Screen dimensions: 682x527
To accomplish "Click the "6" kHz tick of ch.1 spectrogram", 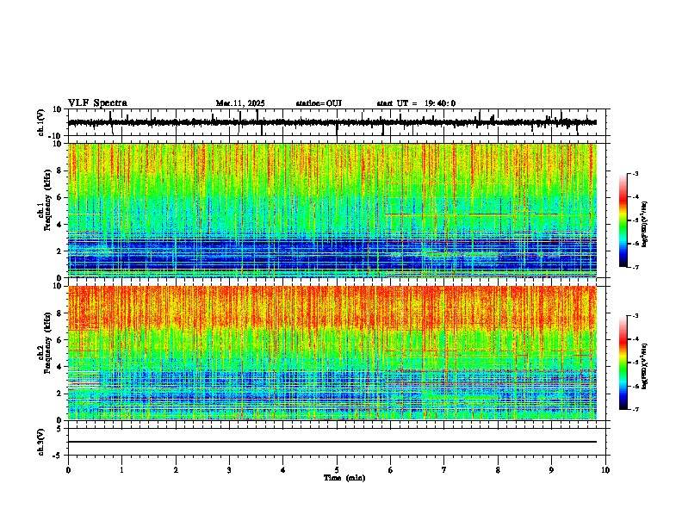I will click(x=59, y=197).
